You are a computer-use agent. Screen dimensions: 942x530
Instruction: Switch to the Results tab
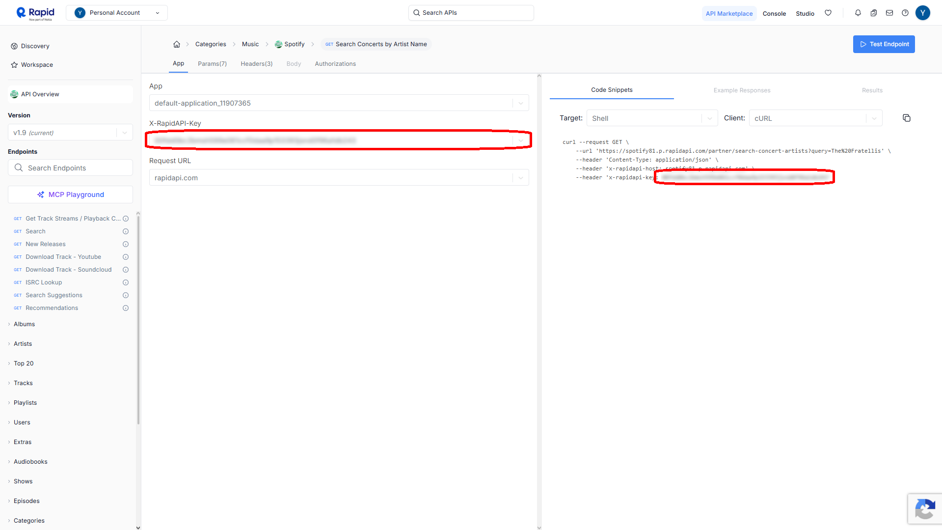pos(872,90)
